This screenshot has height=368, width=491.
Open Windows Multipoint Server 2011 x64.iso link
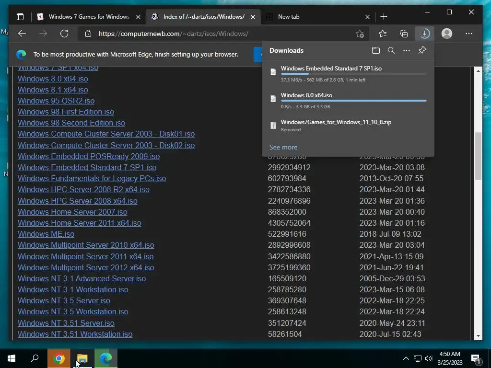(85, 256)
